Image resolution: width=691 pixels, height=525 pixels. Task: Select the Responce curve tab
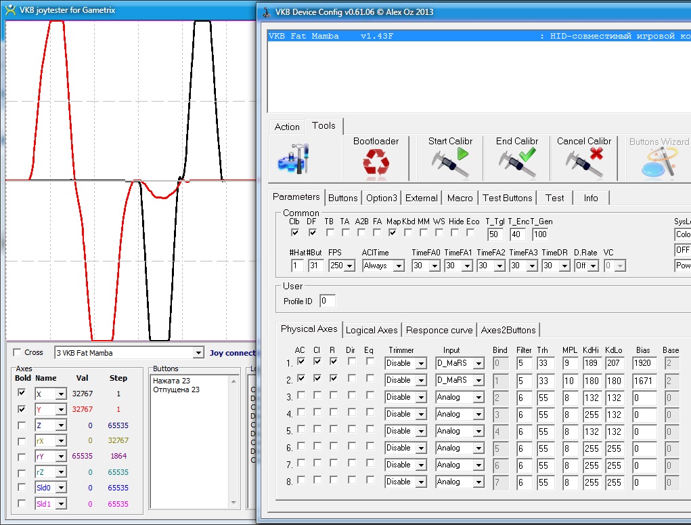coord(439,330)
